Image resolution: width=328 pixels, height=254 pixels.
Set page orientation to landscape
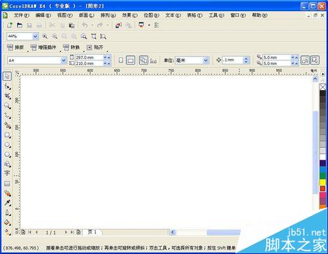click(131, 60)
